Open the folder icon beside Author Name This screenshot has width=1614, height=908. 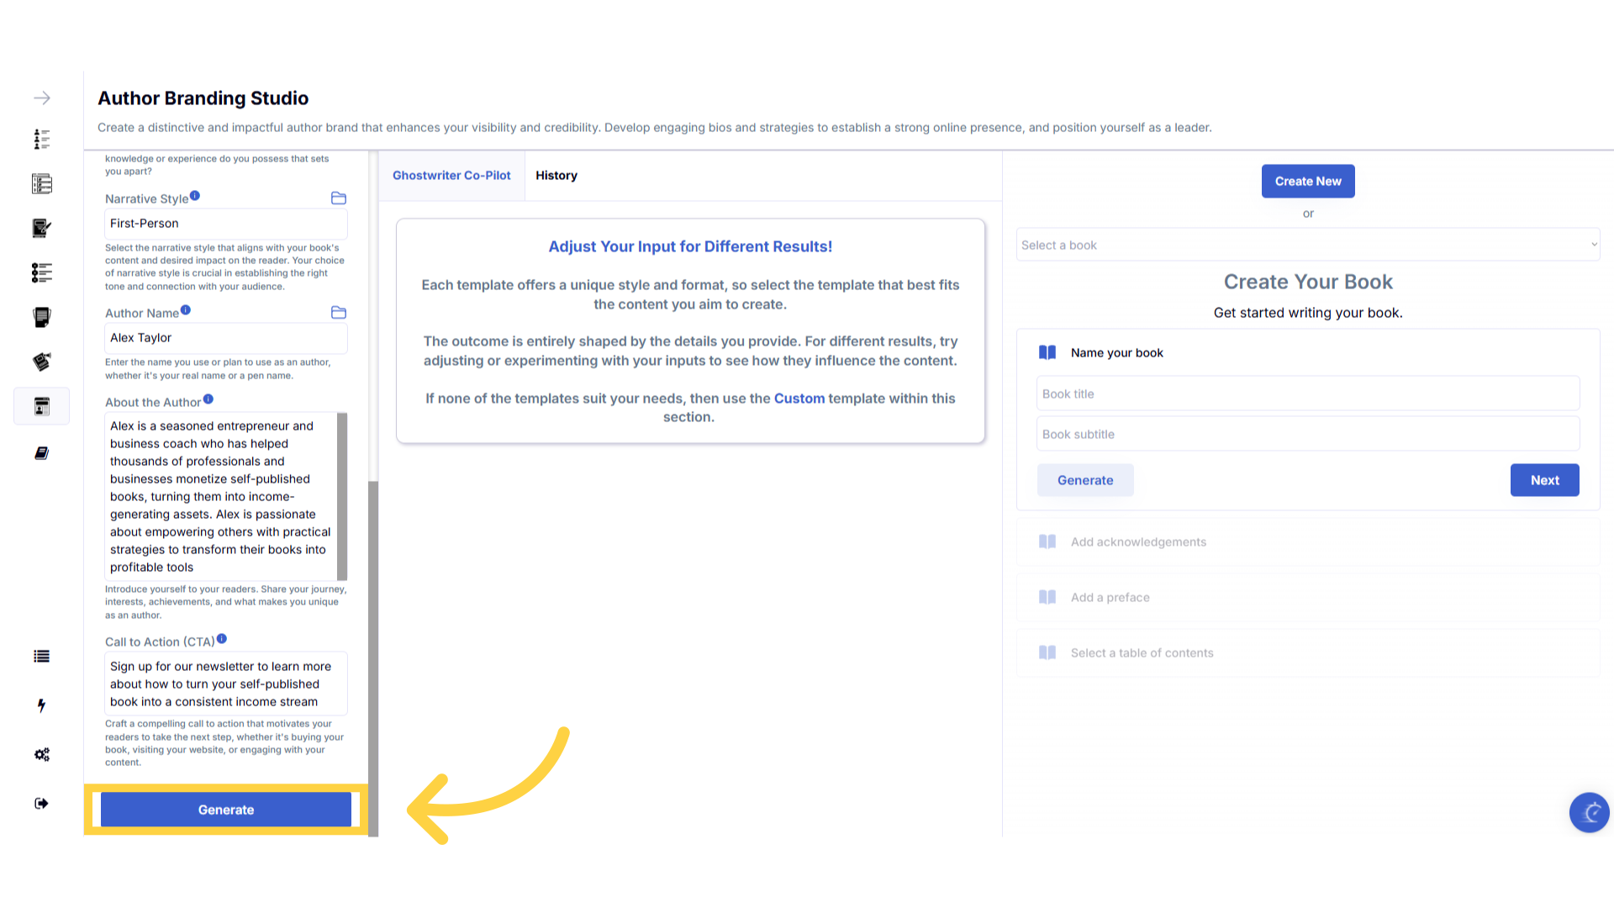tap(339, 313)
